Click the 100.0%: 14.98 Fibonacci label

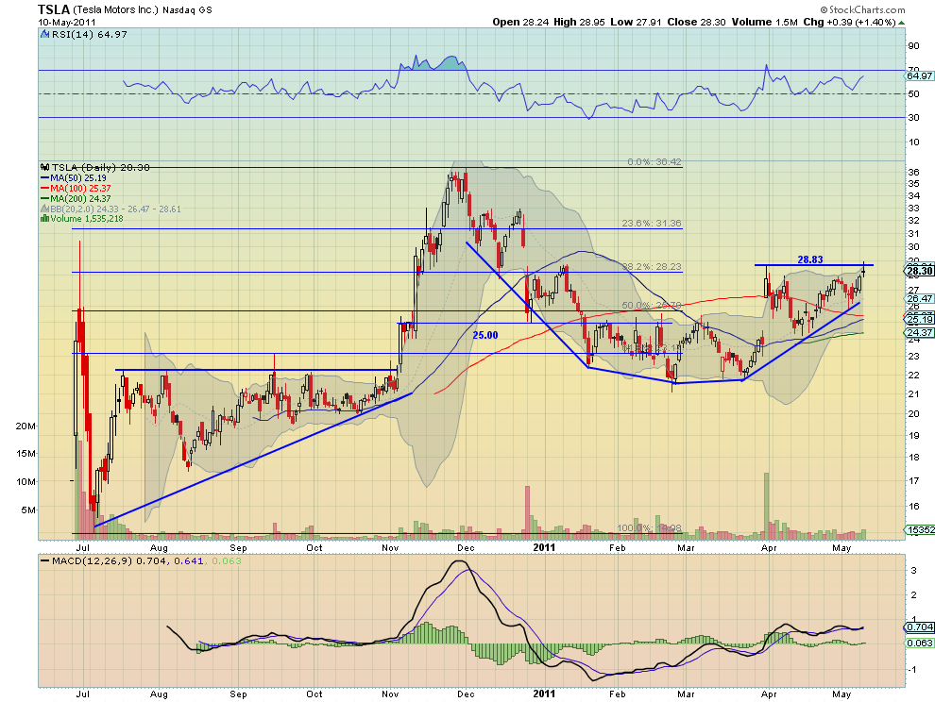point(650,528)
